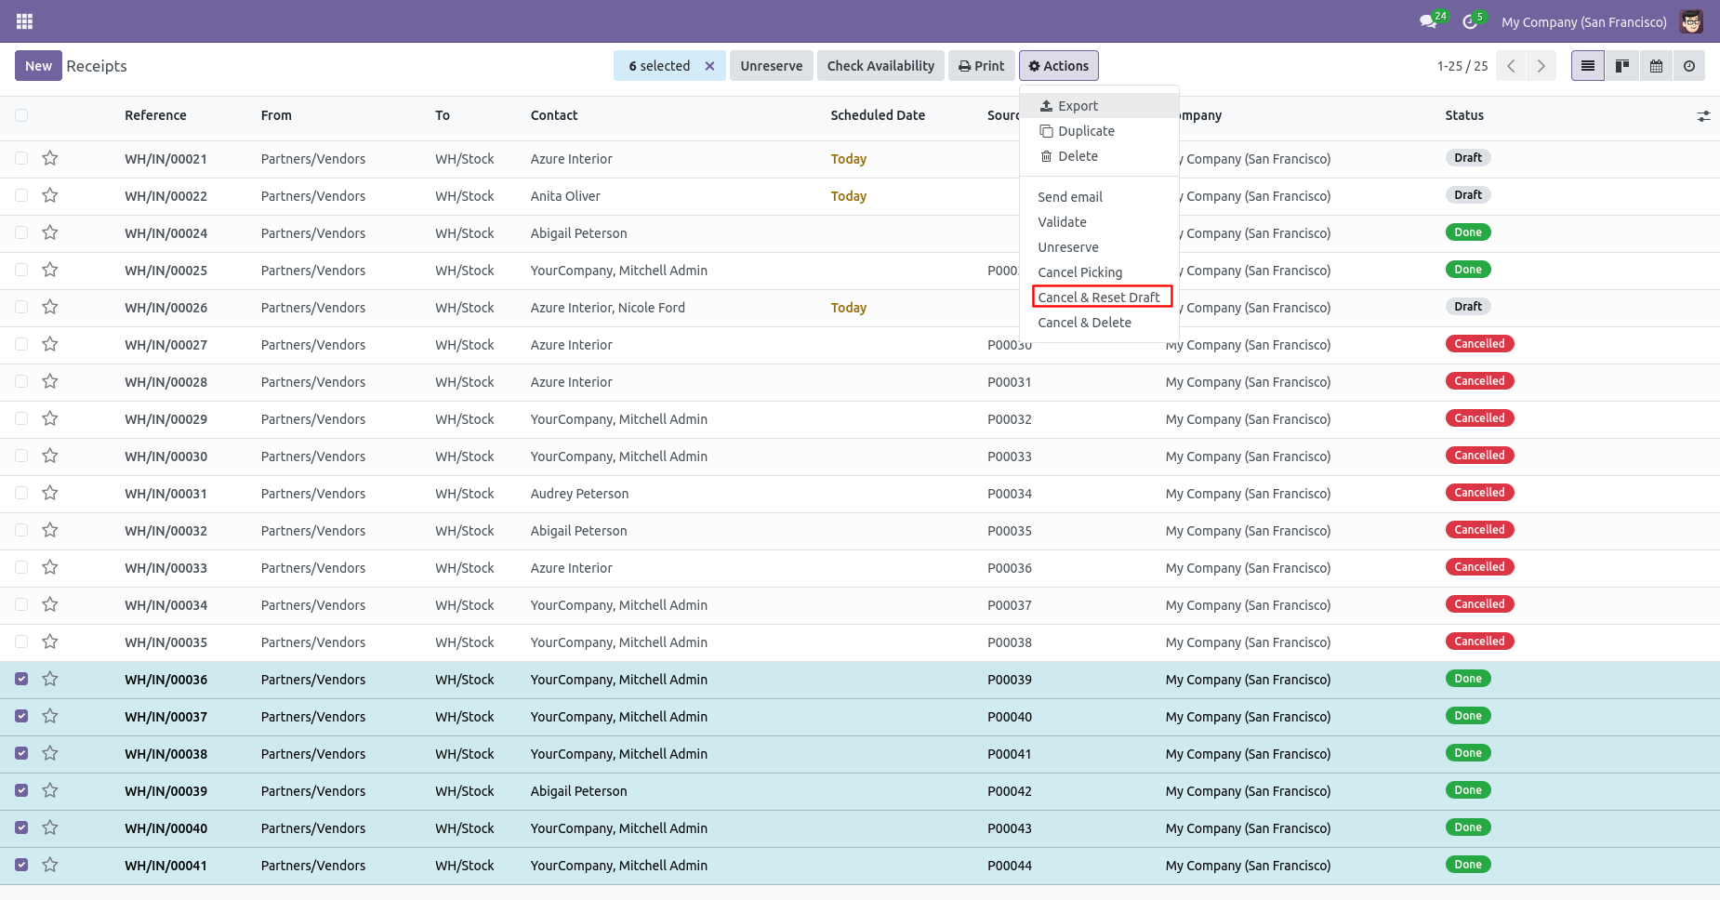Image resolution: width=1720 pixels, height=900 pixels.
Task: Choose Cancel & Reset Draft action
Action: click(x=1099, y=298)
